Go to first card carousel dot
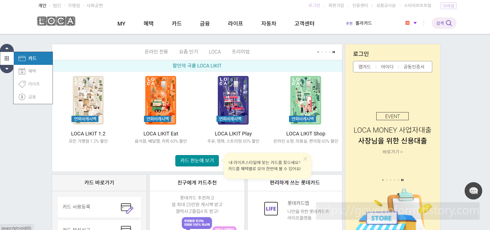The width and height of the screenshot is (490, 230). coord(318,52)
